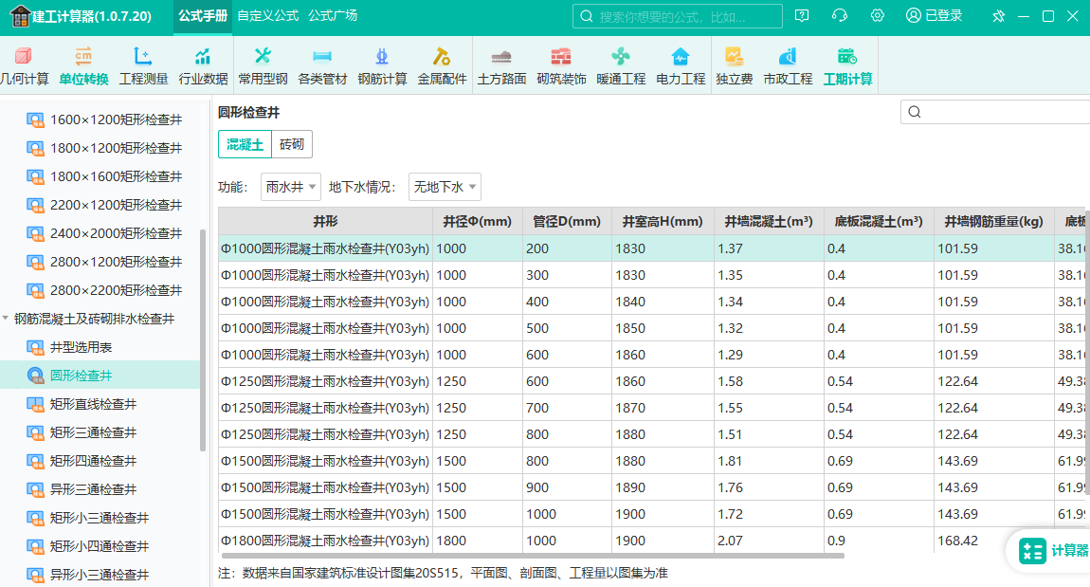Open the 地下水情况 无地下水 dropdown

click(445, 187)
